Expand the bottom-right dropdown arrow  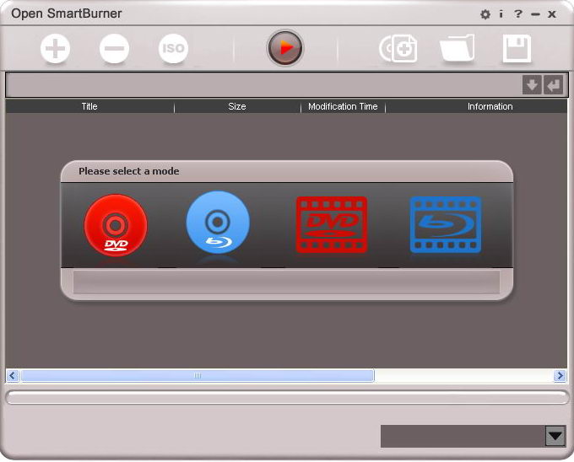[x=555, y=436]
